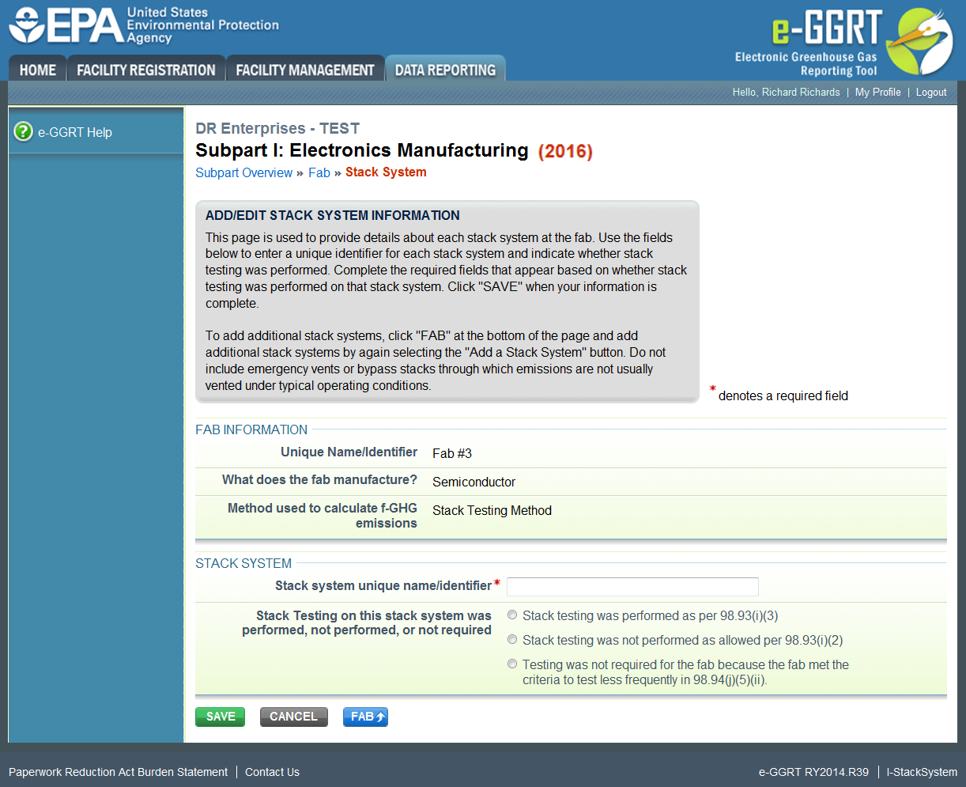Go to Subpart Overview breadcrumb
Screen dimensions: 966x787
pyautogui.click(x=243, y=172)
